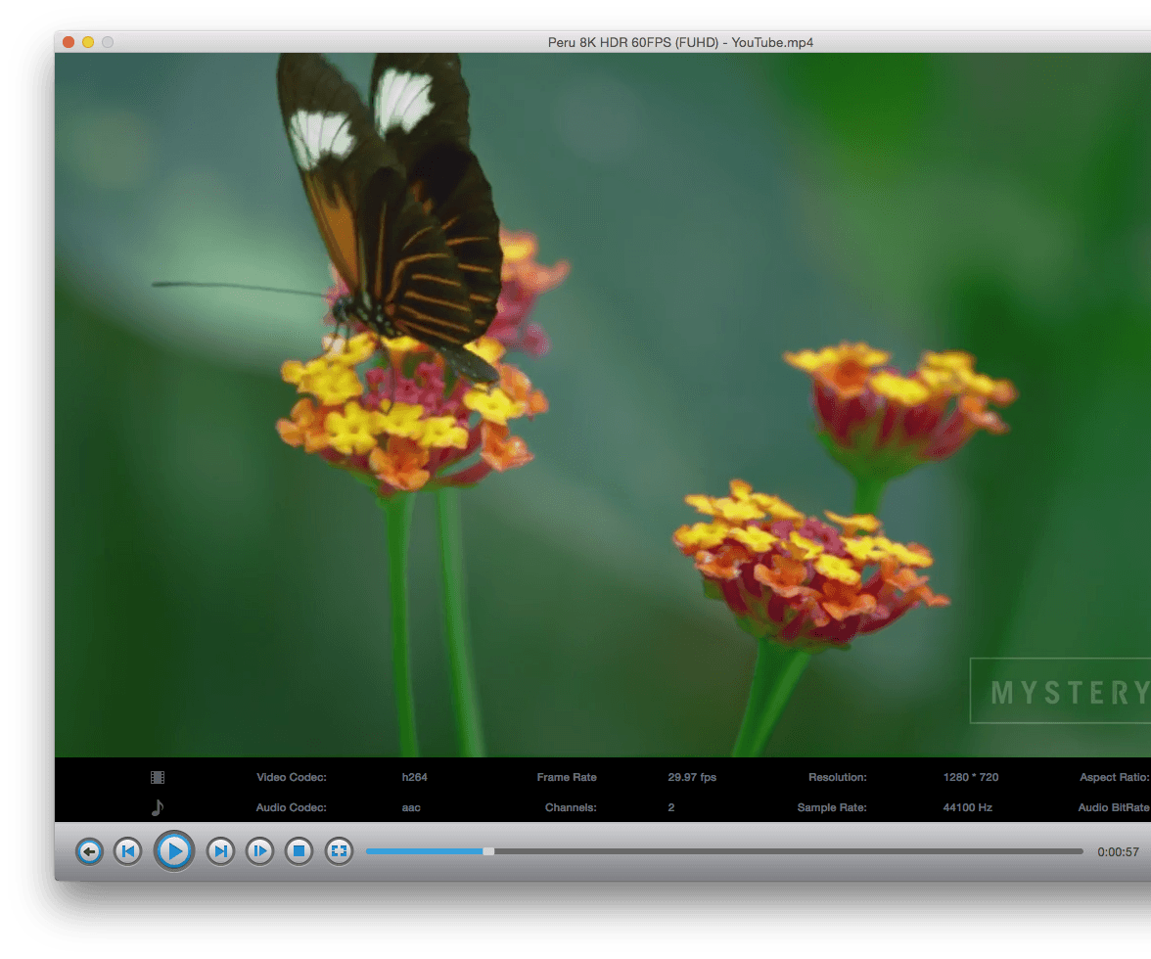Skip to the next video

pos(220,851)
